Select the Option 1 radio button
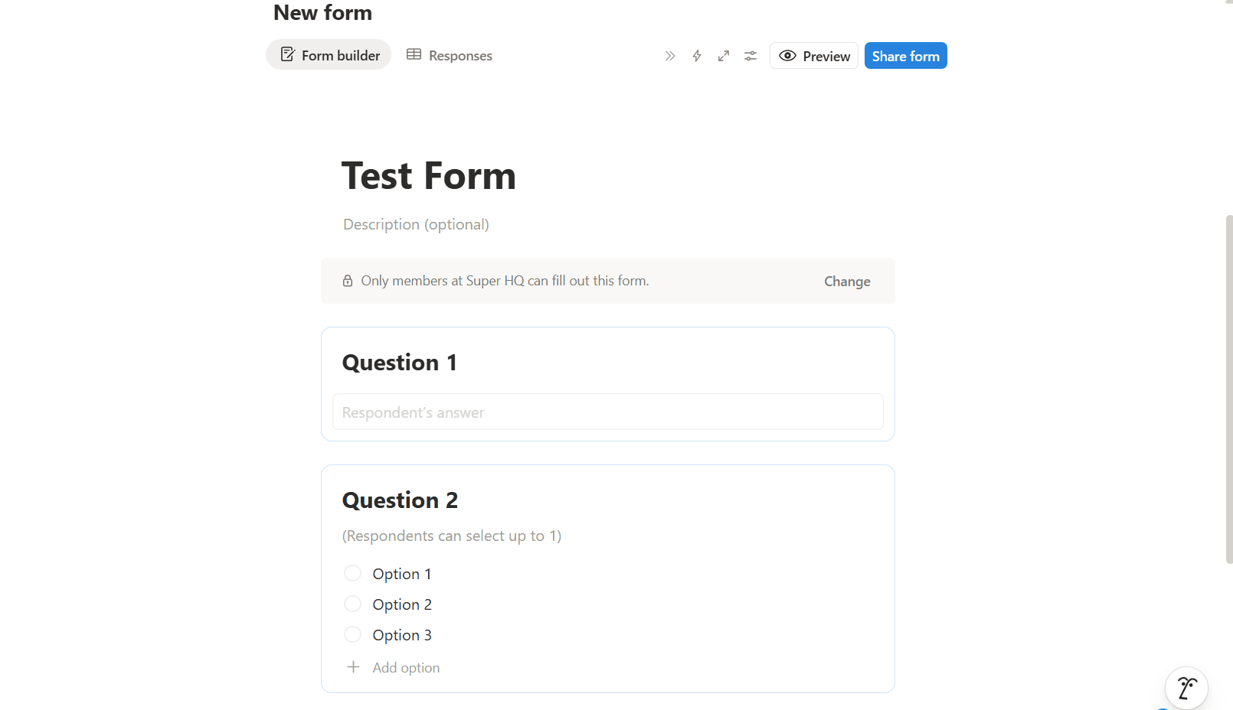The image size is (1233, 710). (x=352, y=573)
